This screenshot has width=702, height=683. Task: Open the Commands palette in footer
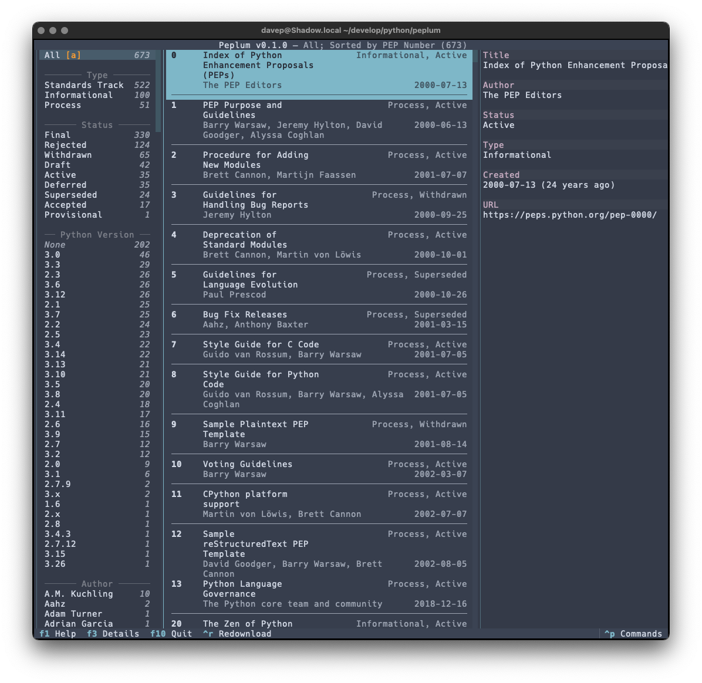[633, 634]
